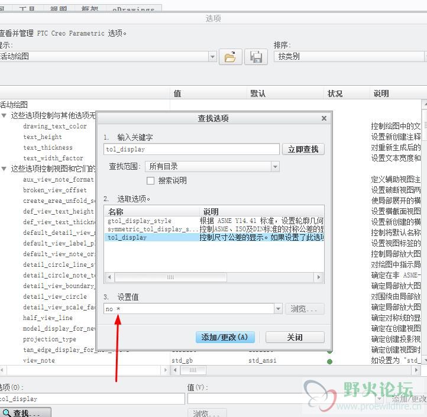Select drawing_text_color option
Screen dimensions: 427x417
pos(55,126)
